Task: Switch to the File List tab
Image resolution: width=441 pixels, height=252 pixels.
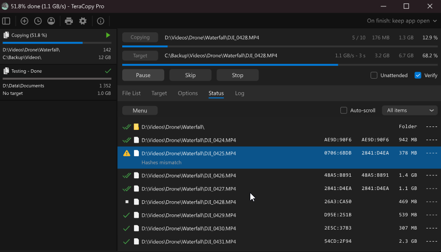Action: (132, 93)
